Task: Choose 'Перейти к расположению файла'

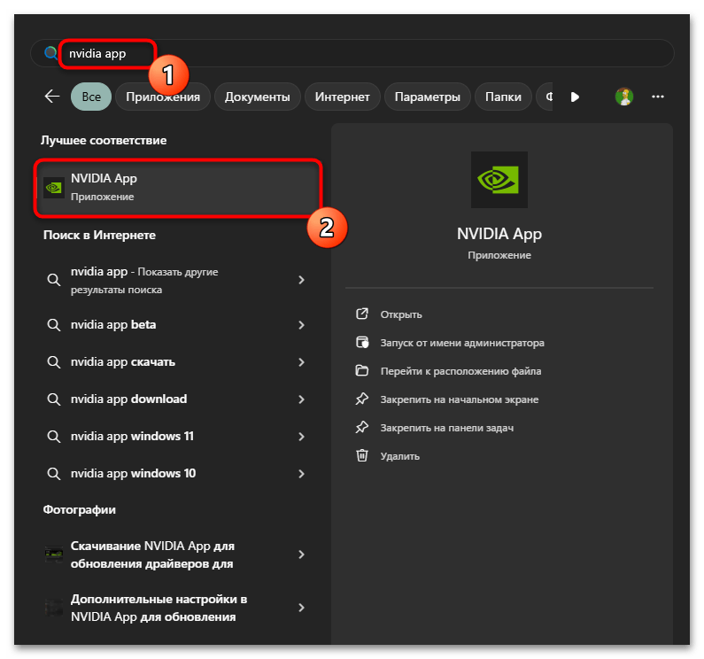Action: 460,371
